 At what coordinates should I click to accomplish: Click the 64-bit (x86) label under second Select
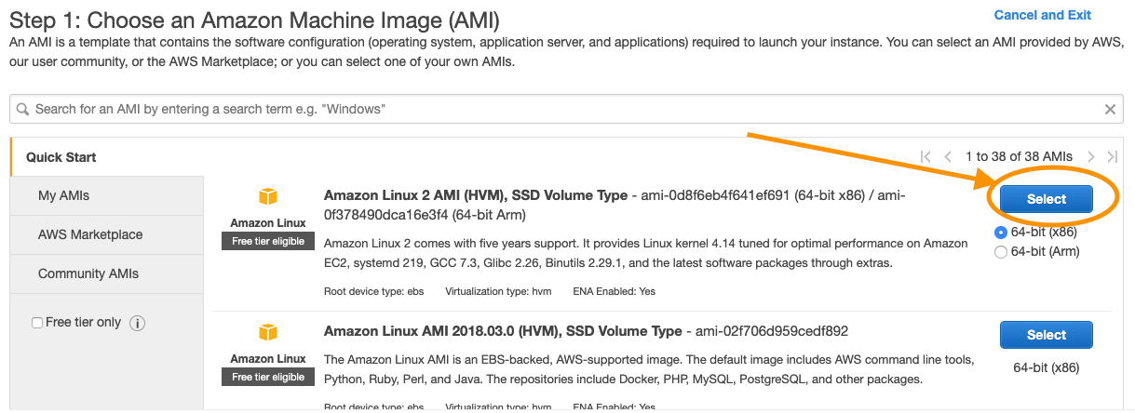[1047, 367]
